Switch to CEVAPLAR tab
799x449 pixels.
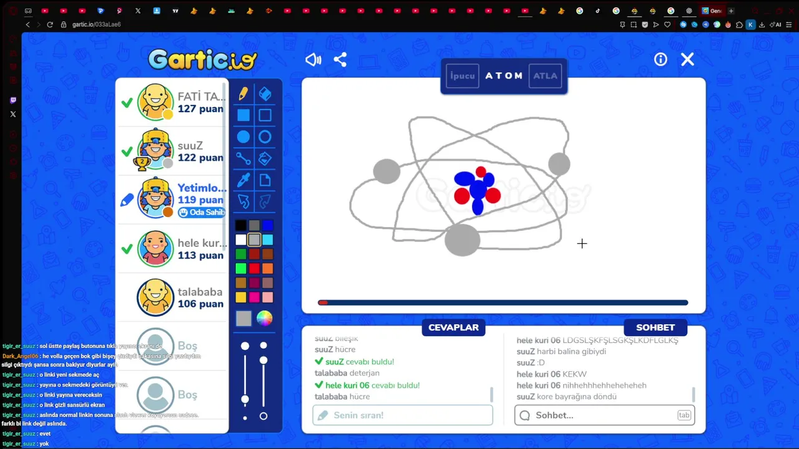coord(454,327)
